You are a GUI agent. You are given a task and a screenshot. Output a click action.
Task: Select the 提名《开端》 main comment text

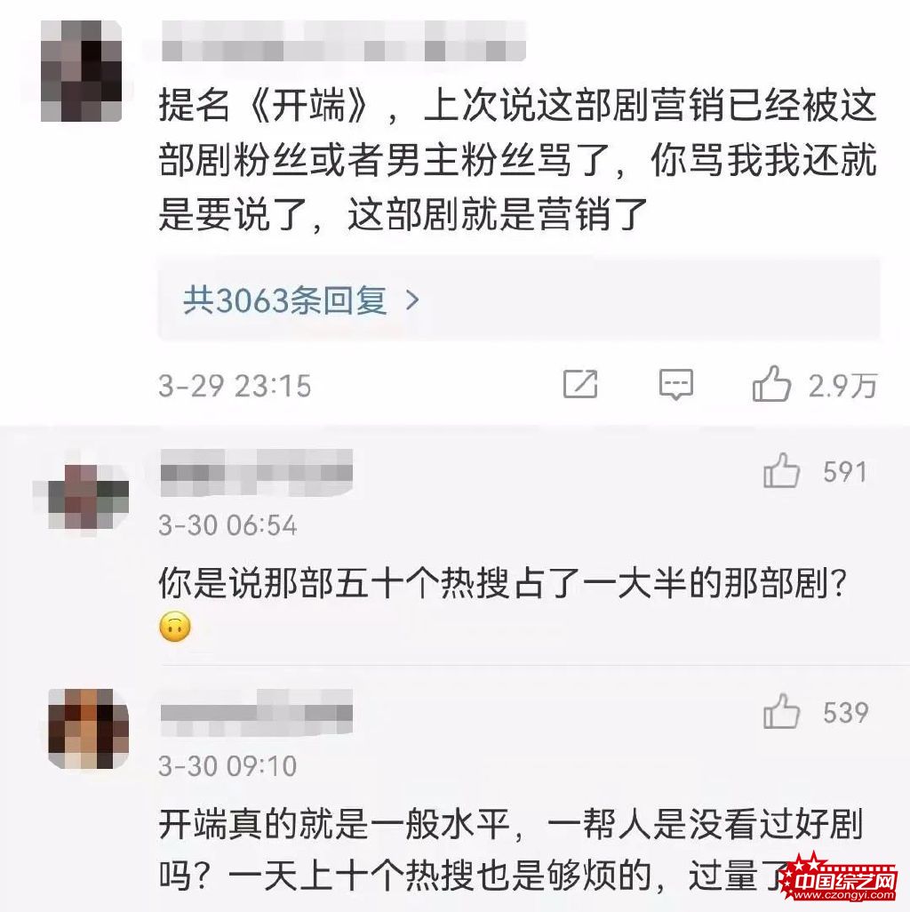click(x=517, y=159)
